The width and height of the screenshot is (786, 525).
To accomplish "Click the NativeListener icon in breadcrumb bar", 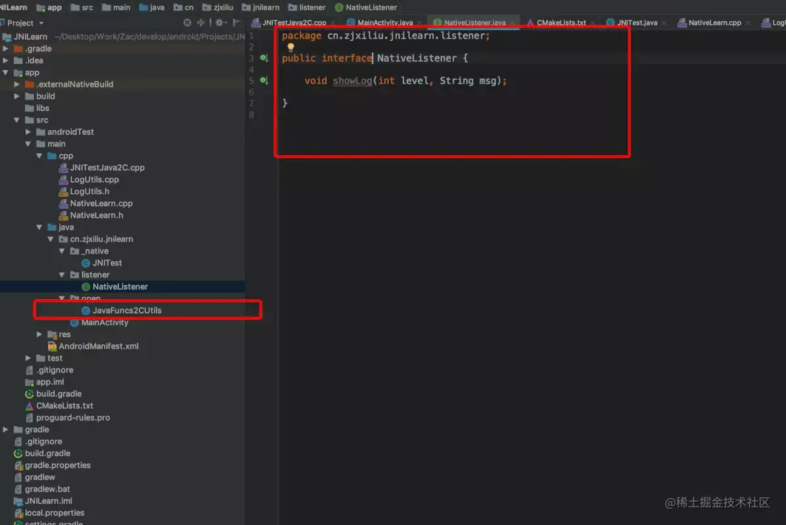I will click(339, 7).
